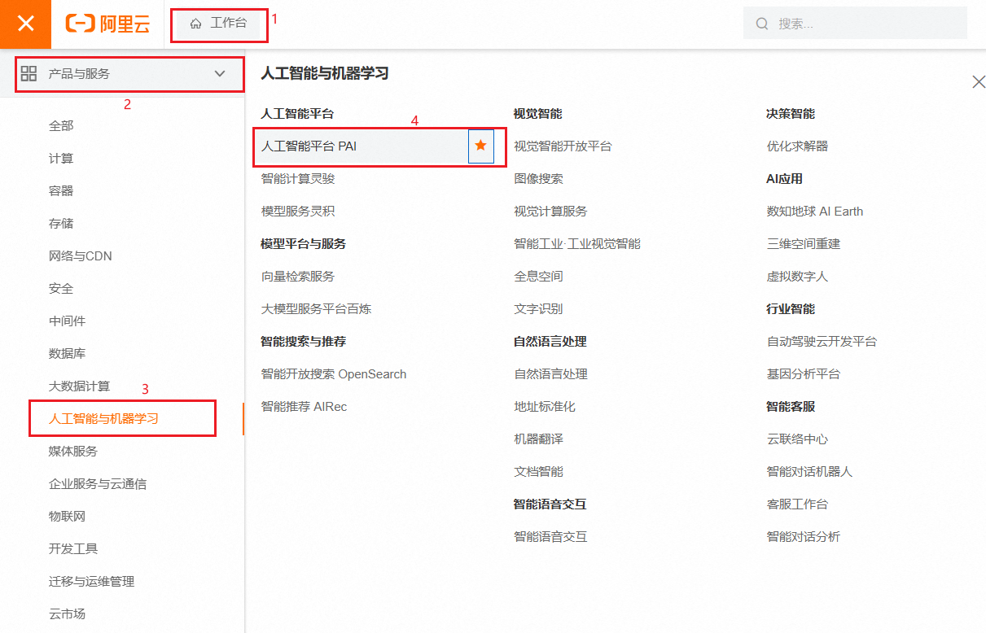Open 文字识别 link
The image size is (986, 633).
coord(538,309)
